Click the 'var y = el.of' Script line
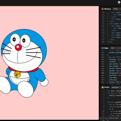 115,107
